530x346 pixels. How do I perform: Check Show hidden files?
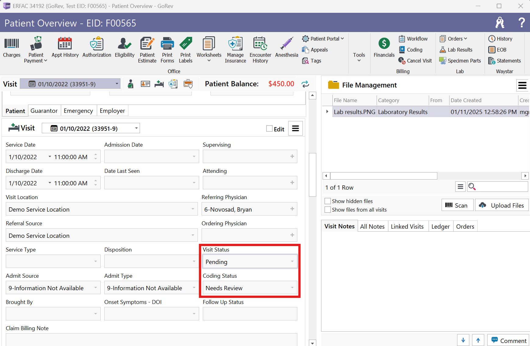[328, 201]
